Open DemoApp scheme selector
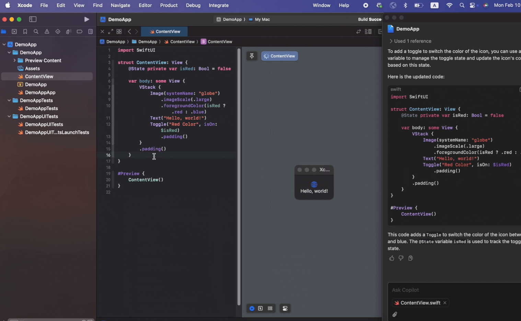The image size is (521, 321). click(229, 20)
